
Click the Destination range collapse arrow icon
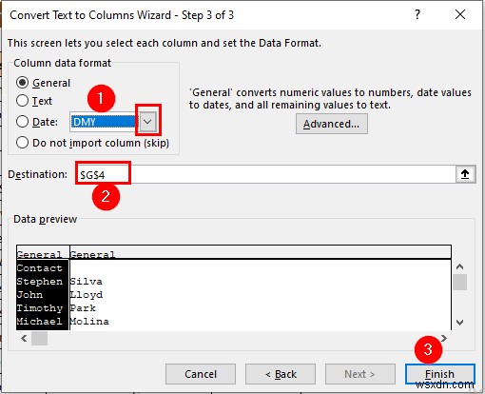pyautogui.click(x=465, y=174)
